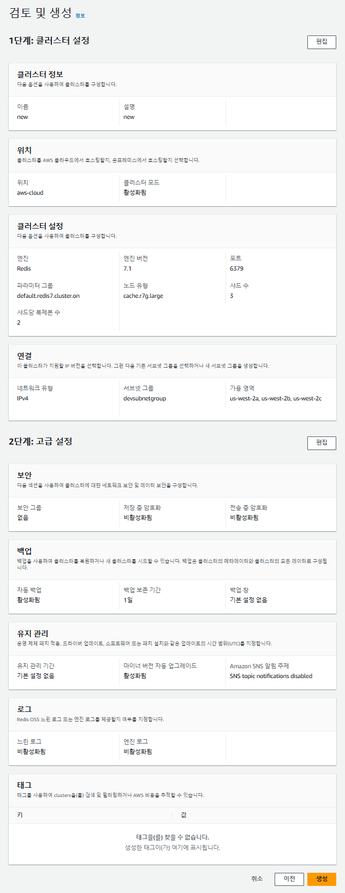This screenshot has height=893, width=345.
Task: Click the availability zones value us-west-2a, us-west-2b, us-west-2c
Action: click(x=276, y=398)
